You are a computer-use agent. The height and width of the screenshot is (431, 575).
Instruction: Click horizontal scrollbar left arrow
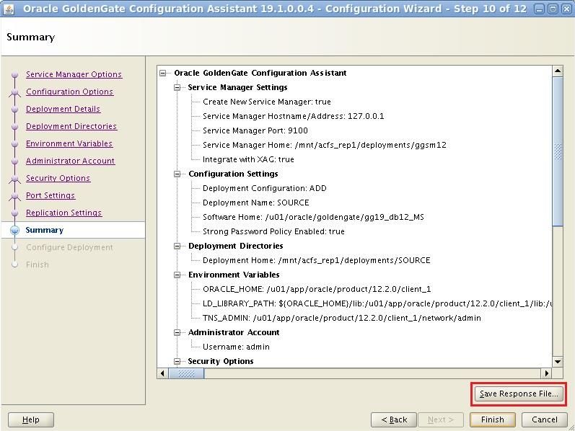(162, 373)
